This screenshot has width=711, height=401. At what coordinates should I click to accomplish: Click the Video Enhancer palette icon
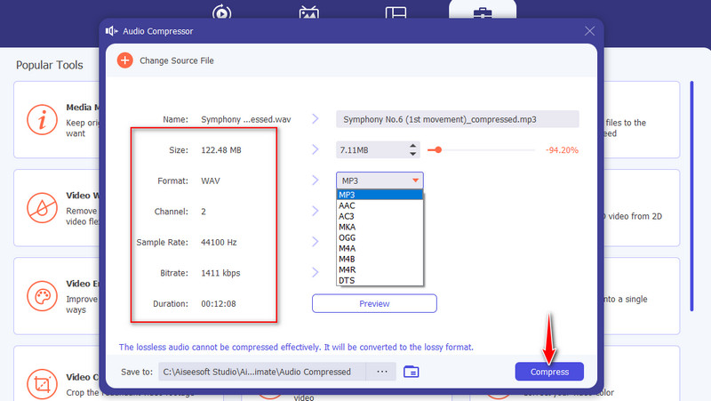tap(41, 295)
